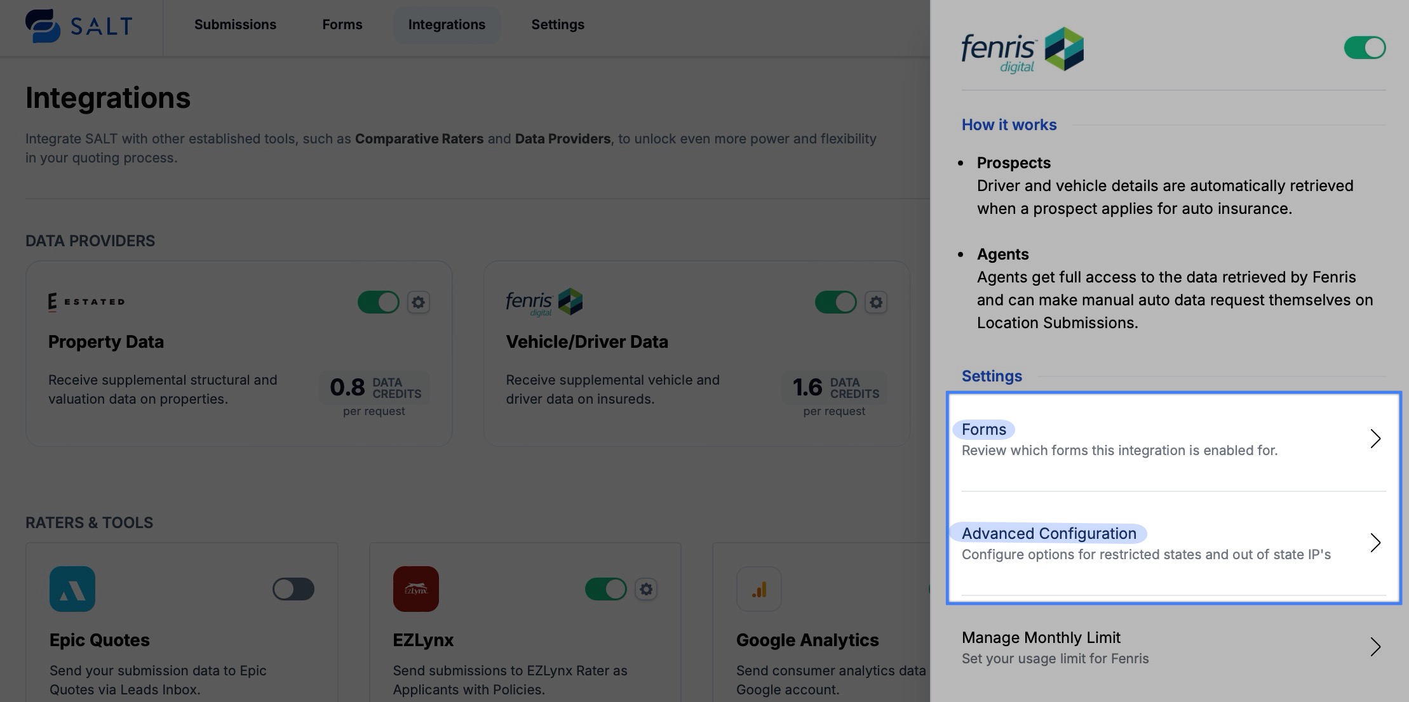This screenshot has height=702, width=1409.
Task: Select the Integrations tab
Action: pyautogui.click(x=447, y=25)
